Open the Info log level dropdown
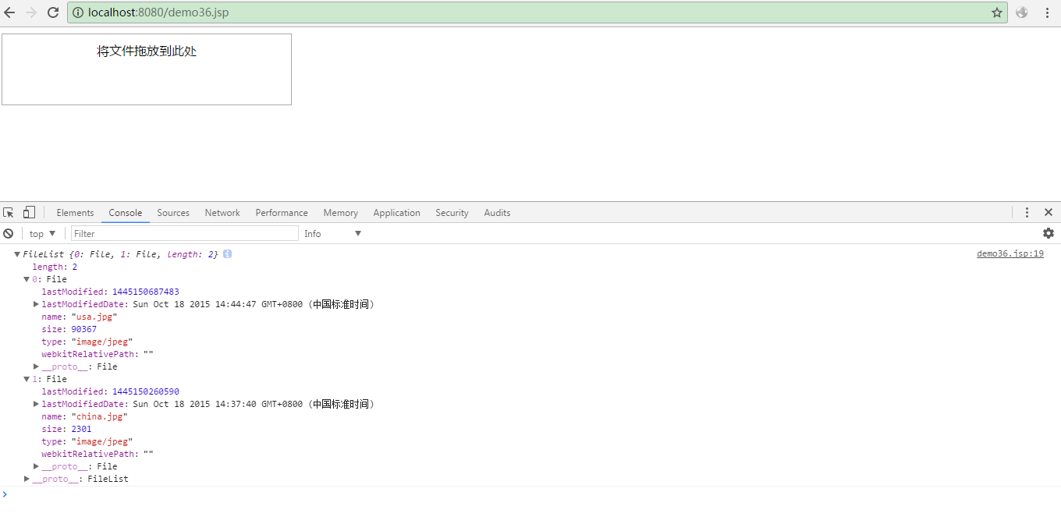This screenshot has height=524, width=1061. [x=333, y=234]
